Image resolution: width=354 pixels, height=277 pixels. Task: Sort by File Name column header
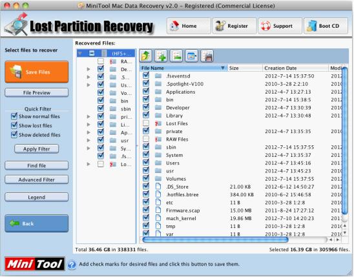pyautogui.click(x=183, y=68)
